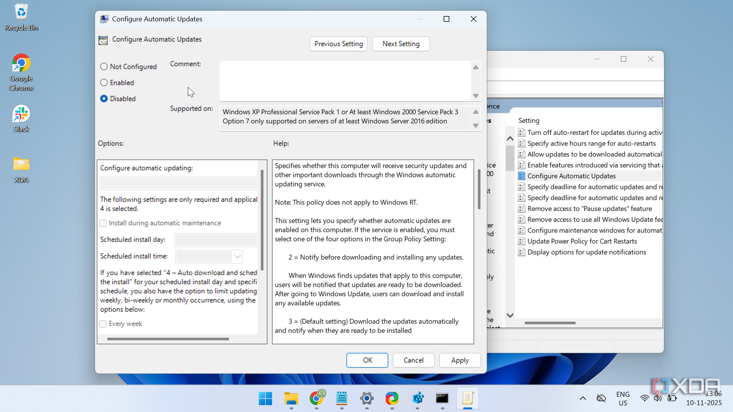Image resolution: width=733 pixels, height=412 pixels.
Task: Open the Configure automatic updating combo box
Action: [178, 183]
